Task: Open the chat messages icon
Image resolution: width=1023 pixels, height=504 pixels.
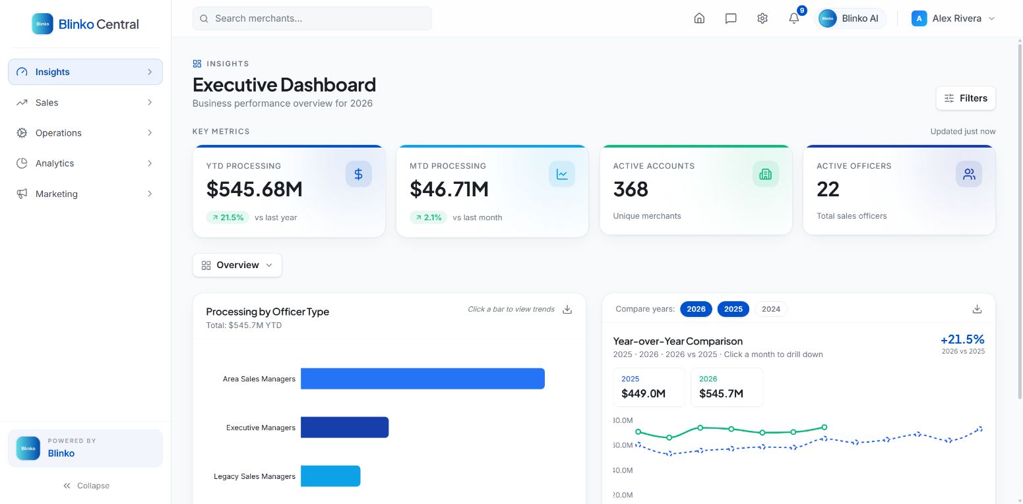Action: 731,18
